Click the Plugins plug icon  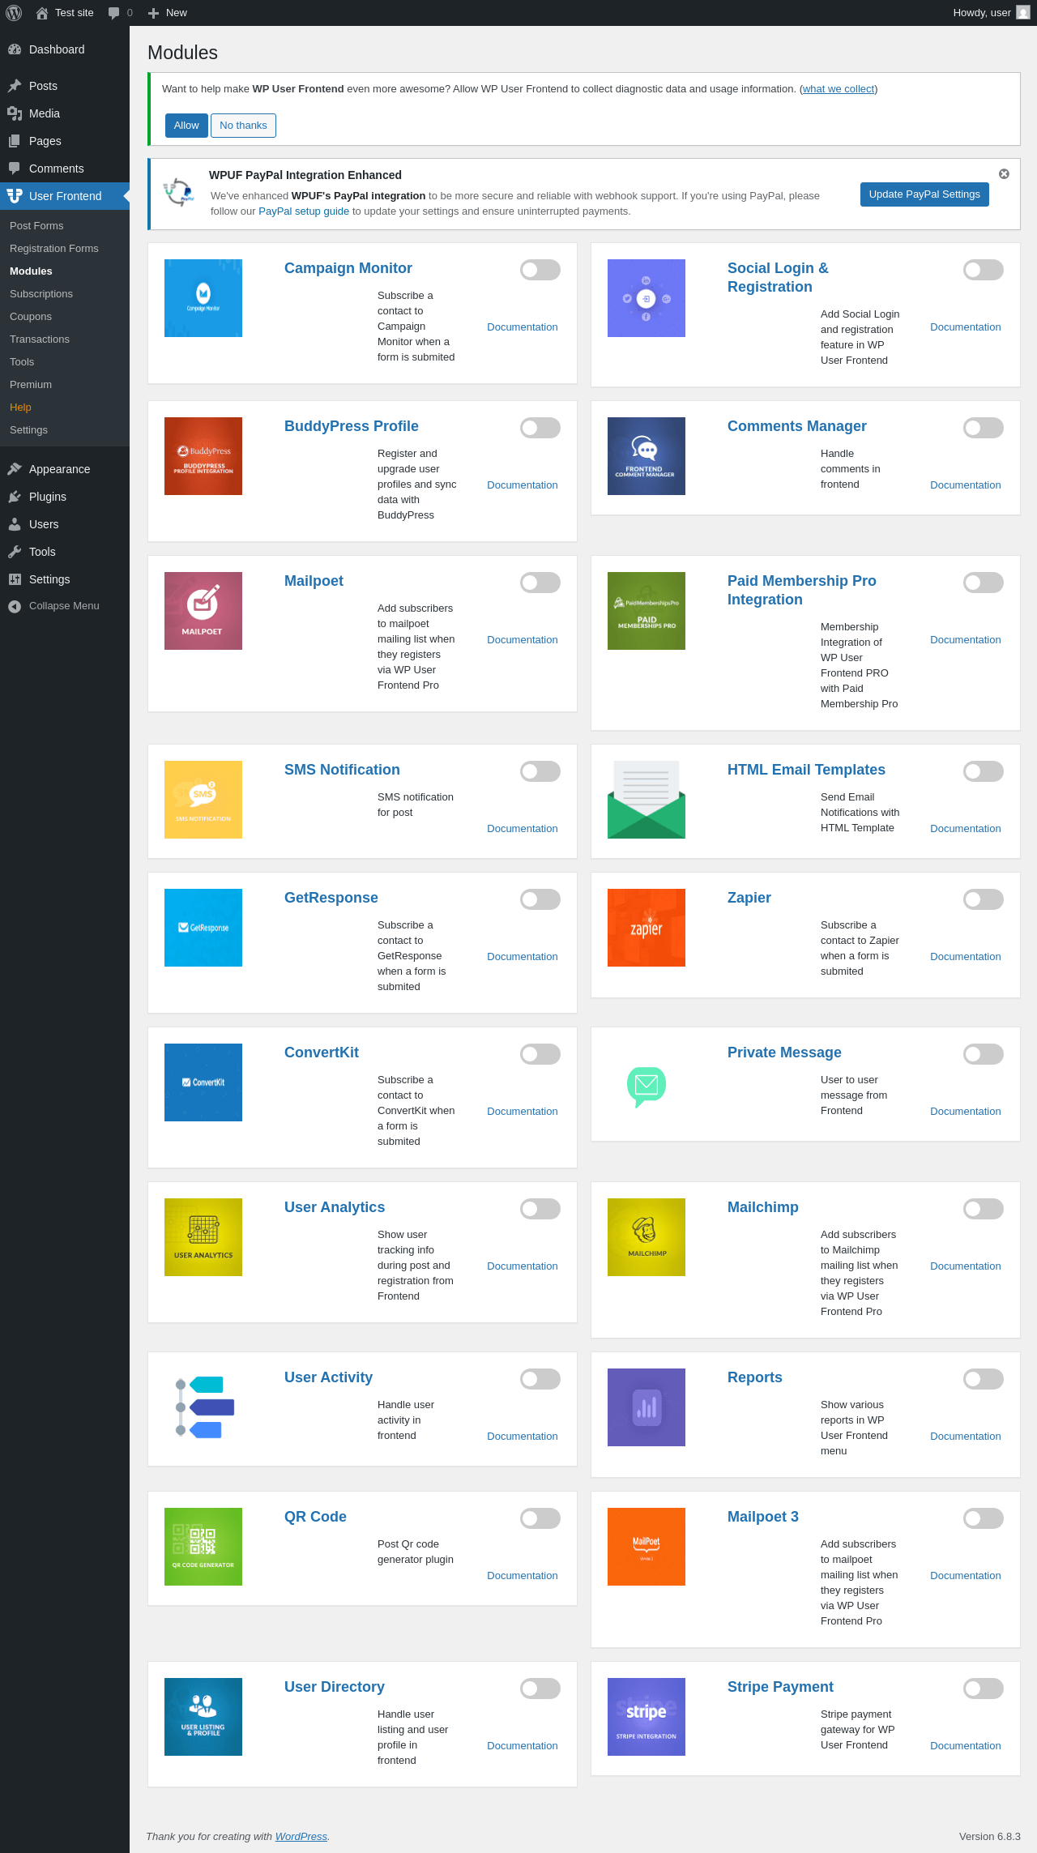pos(15,497)
